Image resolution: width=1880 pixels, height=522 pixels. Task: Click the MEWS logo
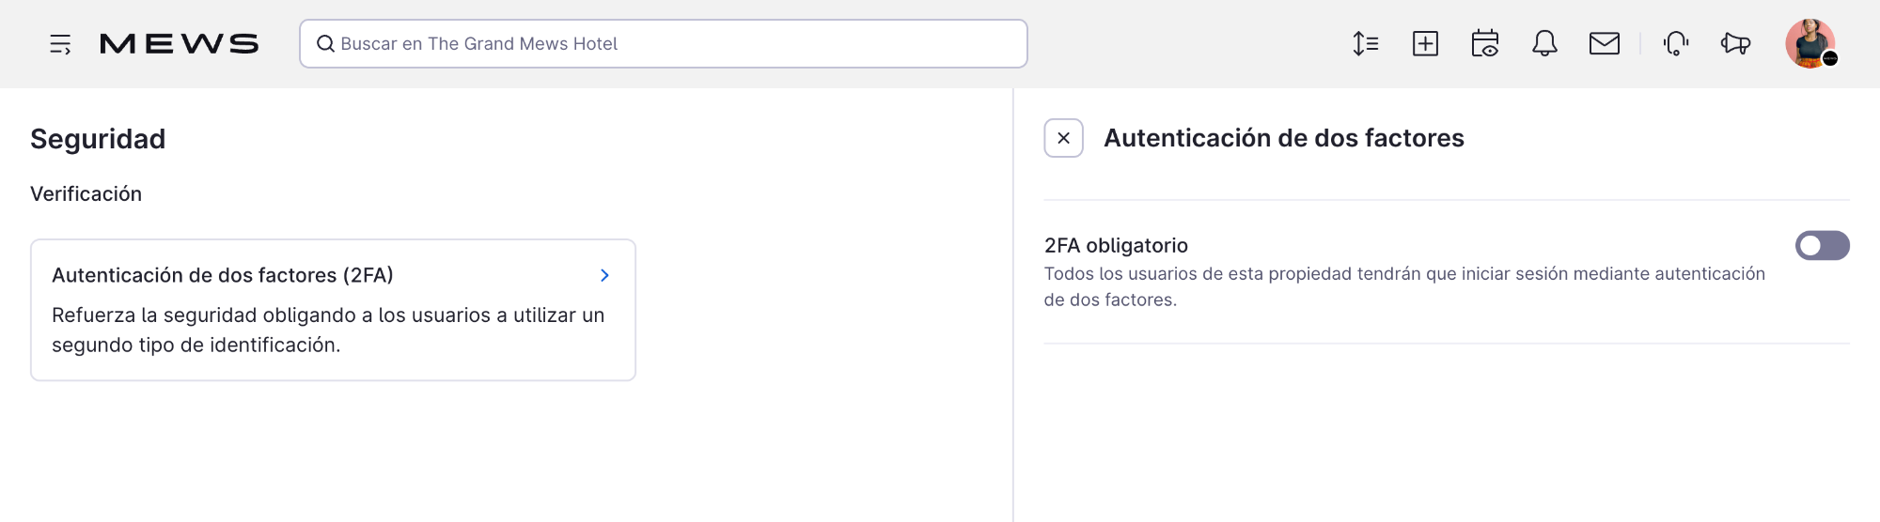tap(179, 44)
